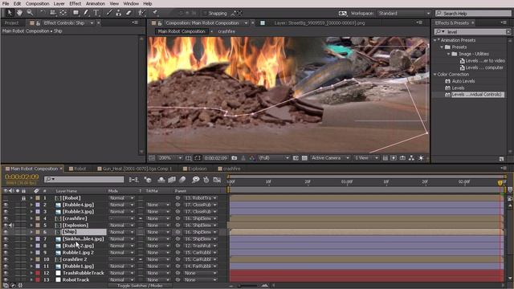The width and height of the screenshot is (514, 289).
Task: Click exposure reset icon in viewer
Action: pos(421,158)
